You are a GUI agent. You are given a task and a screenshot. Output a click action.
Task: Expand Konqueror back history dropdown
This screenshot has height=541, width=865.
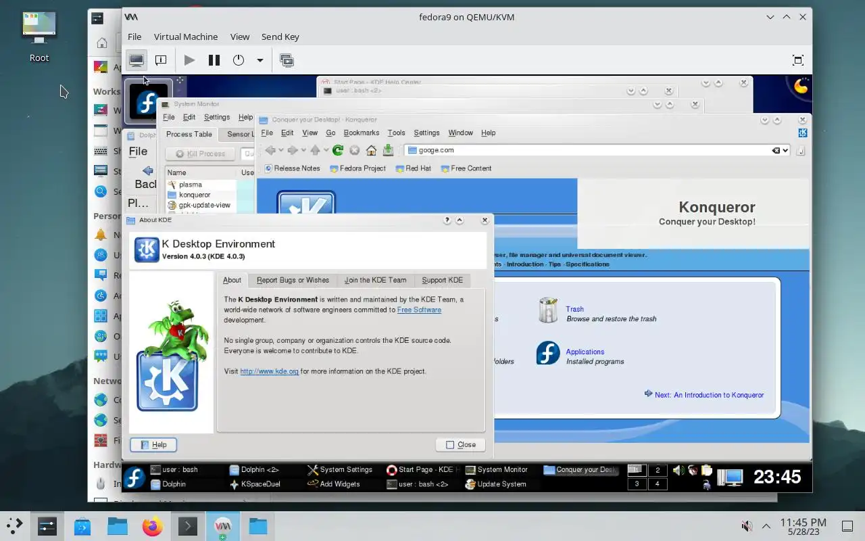click(x=281, y=150)
